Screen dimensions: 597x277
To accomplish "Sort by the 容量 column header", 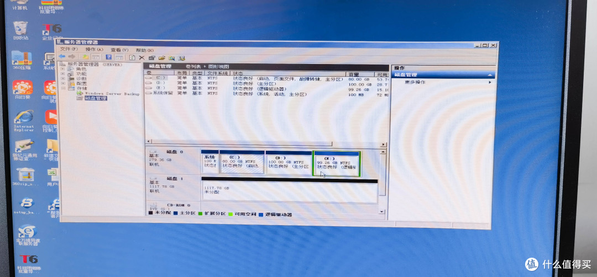I will pos(360,74).
